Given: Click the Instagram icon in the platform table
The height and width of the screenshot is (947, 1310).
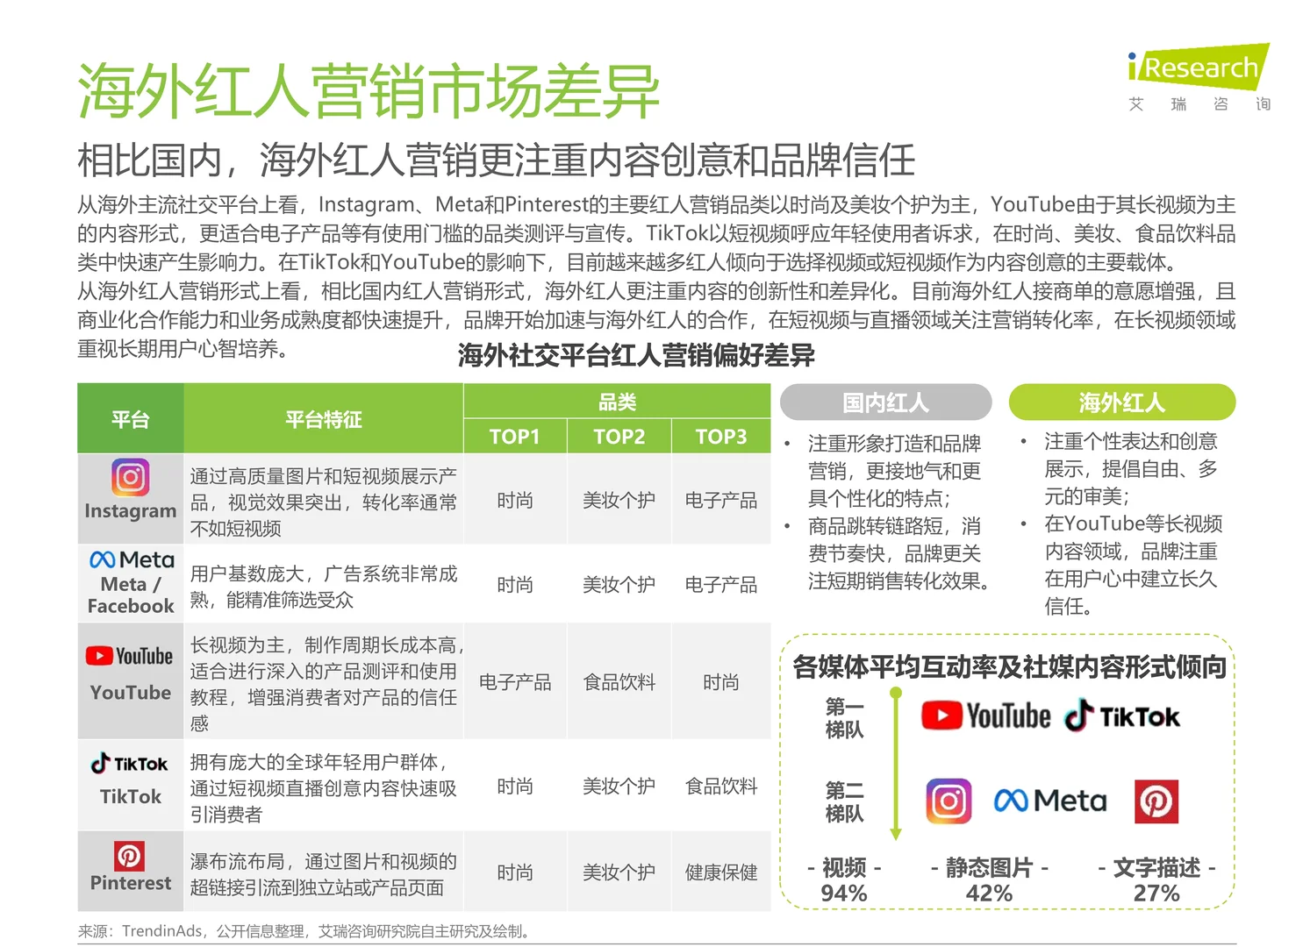Looking at the screenshot, I should (x=129, y=479).
